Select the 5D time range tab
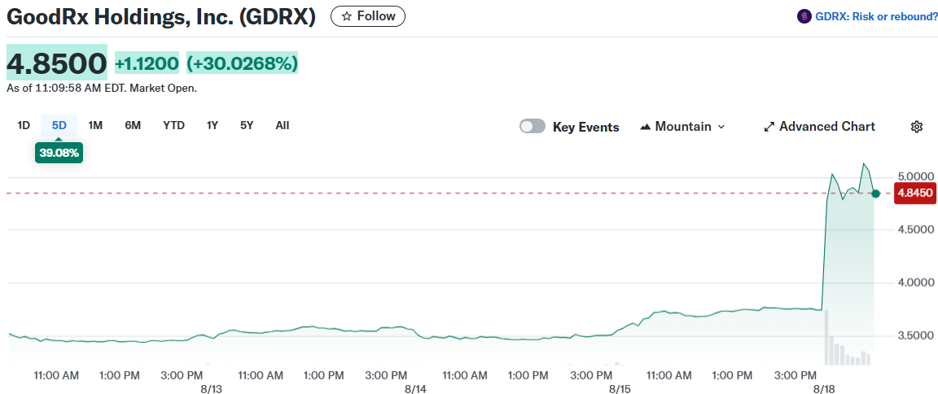 (x=59, y=125)
